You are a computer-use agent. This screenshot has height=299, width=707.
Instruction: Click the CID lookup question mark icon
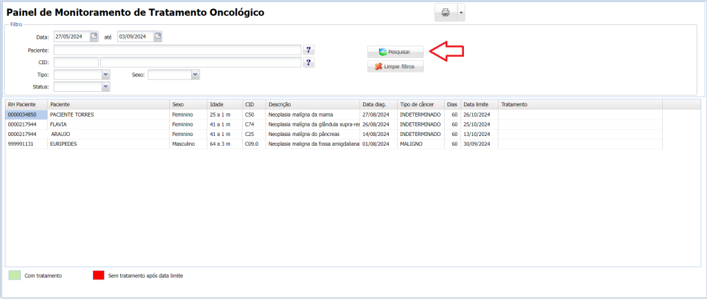coord(309,62)
